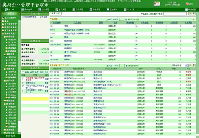Click the 常用功能 button
The height and width of the screenshot is (138, 199).
point(56,14)
